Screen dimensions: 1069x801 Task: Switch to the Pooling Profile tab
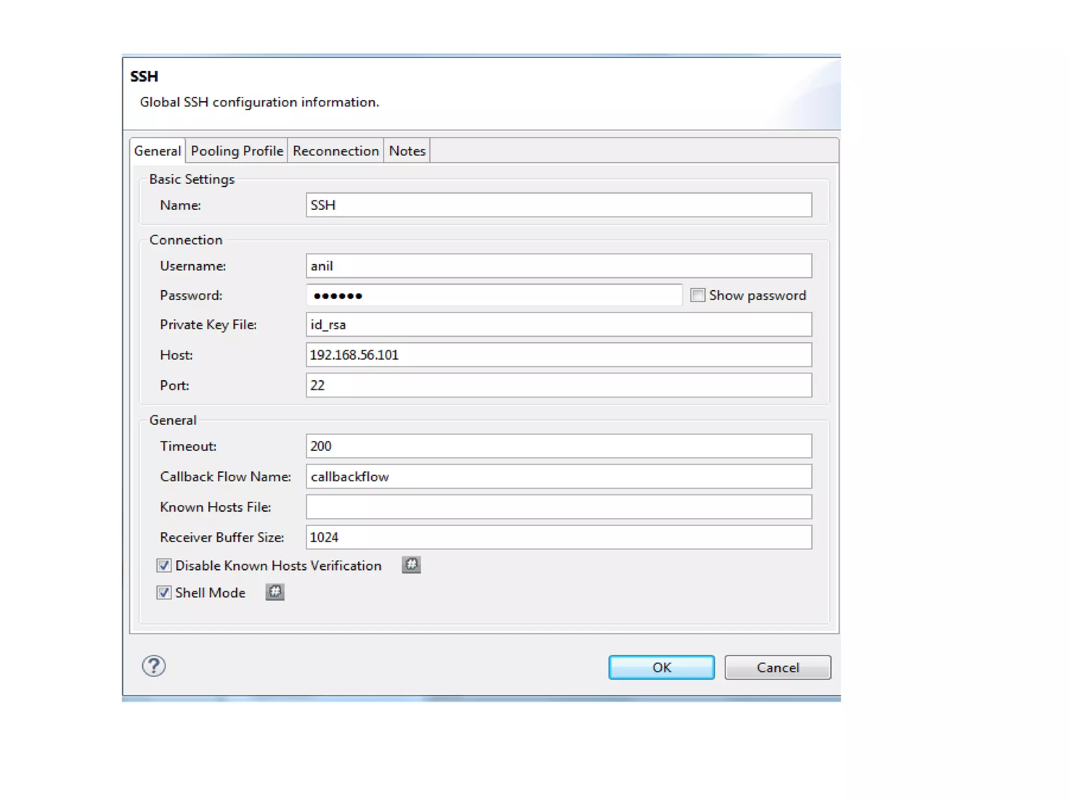[x=236, y=151]
